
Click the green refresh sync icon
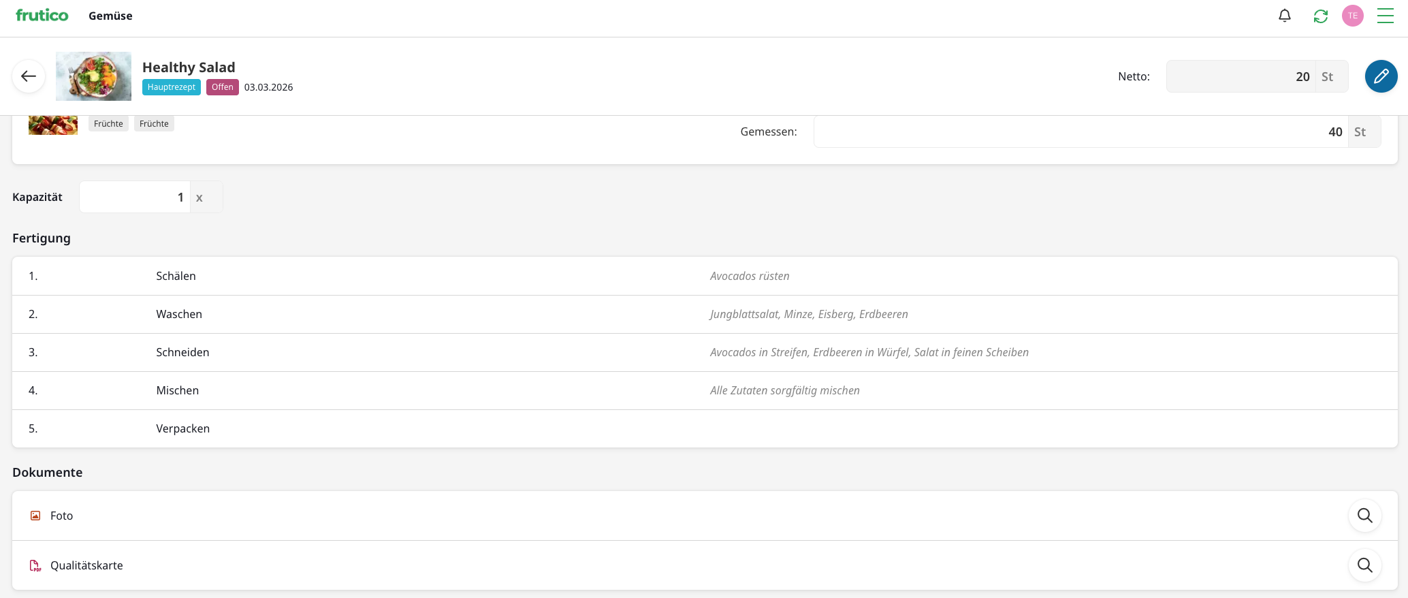1320,16
